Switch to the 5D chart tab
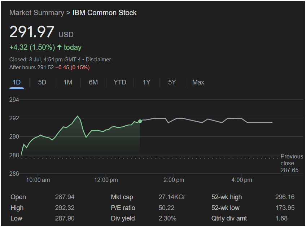The width and height of the screenshot is (306, 227). [x=42, y=82]
